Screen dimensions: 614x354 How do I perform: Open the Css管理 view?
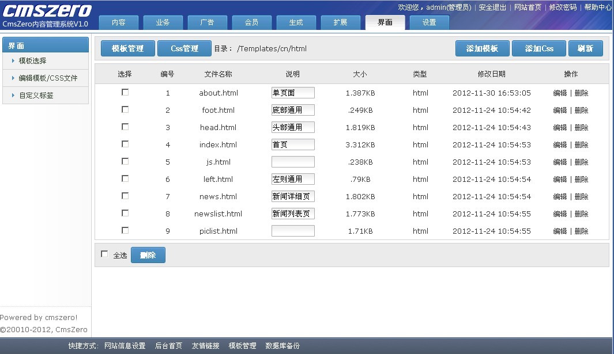[184, 48]
